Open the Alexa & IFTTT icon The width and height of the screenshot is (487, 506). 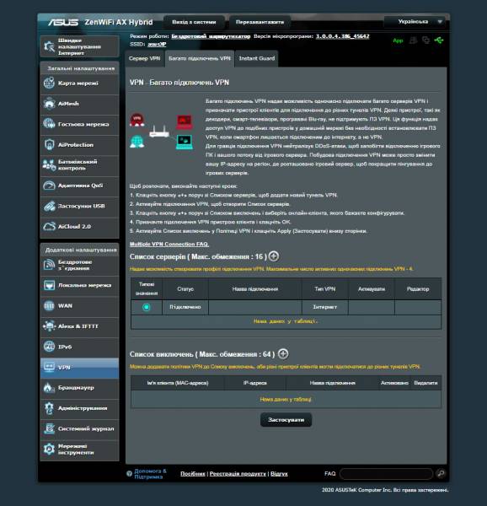(49, 326)
